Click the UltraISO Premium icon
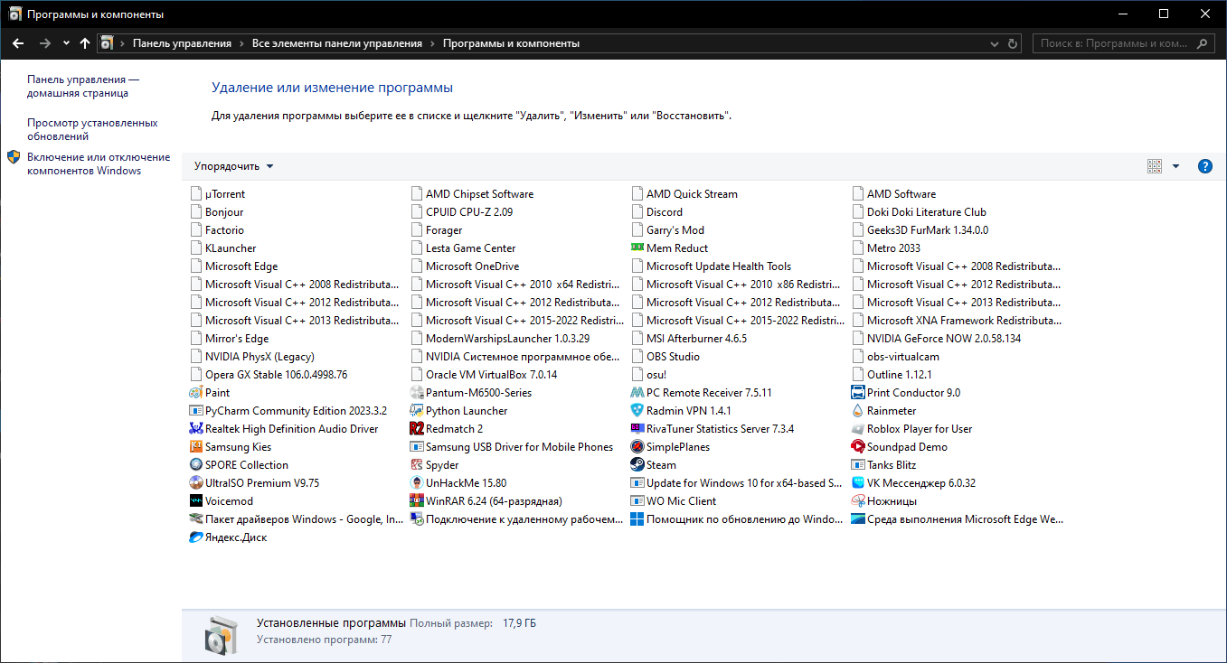The width and height of the screenshot is (1227, 663). tap(196, 483)
